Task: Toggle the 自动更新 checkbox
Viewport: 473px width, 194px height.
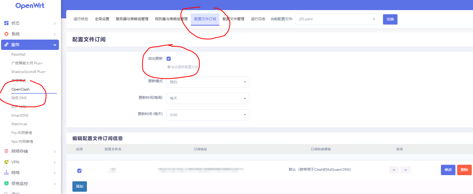Action: [x=169, y=59]
